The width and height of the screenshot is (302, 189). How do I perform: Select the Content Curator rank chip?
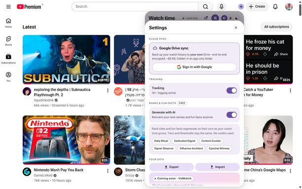[x=211, y=141]
